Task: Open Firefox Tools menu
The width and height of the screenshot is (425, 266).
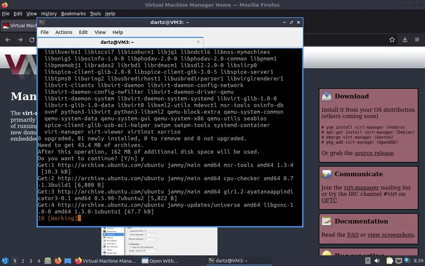Action: click(x=95, y=14)
